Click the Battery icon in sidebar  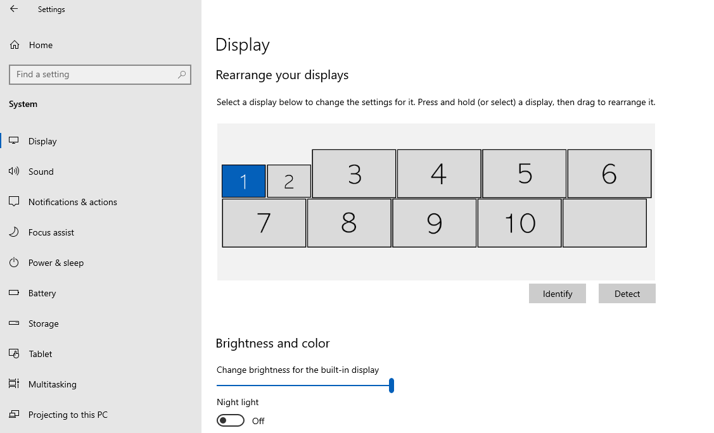pos(14,292)
